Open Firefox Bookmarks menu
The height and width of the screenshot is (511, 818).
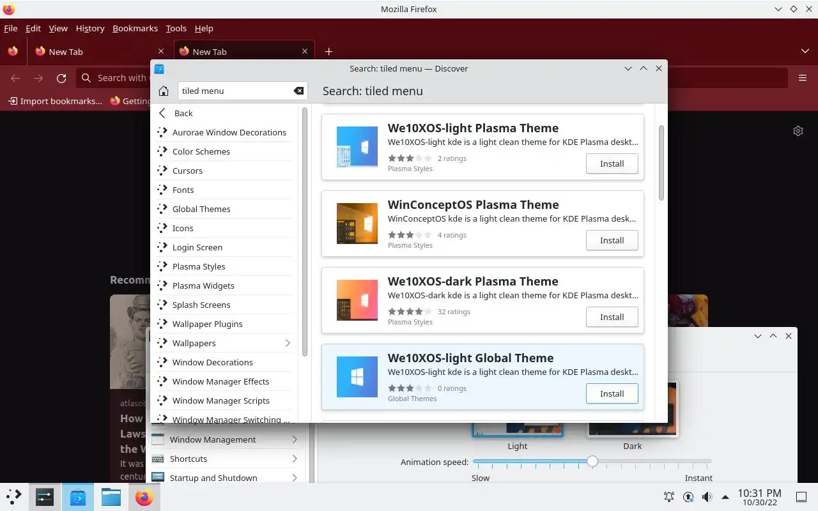(135, 28)
